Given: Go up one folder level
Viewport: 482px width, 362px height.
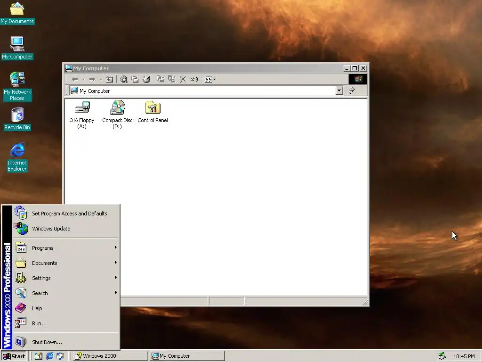Looking at the screenshot, I should click(x=109, y=79).
